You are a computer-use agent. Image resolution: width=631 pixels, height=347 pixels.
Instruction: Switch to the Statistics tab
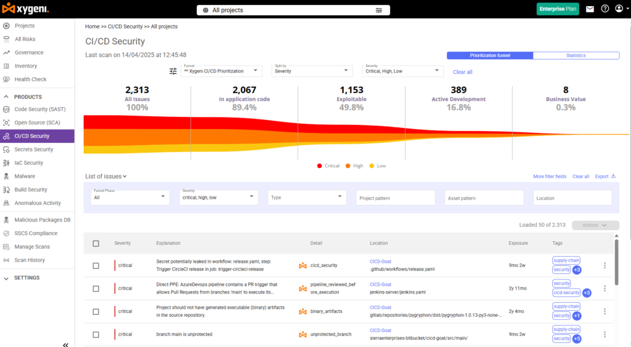pyautogui.click(x=576, y=55)
